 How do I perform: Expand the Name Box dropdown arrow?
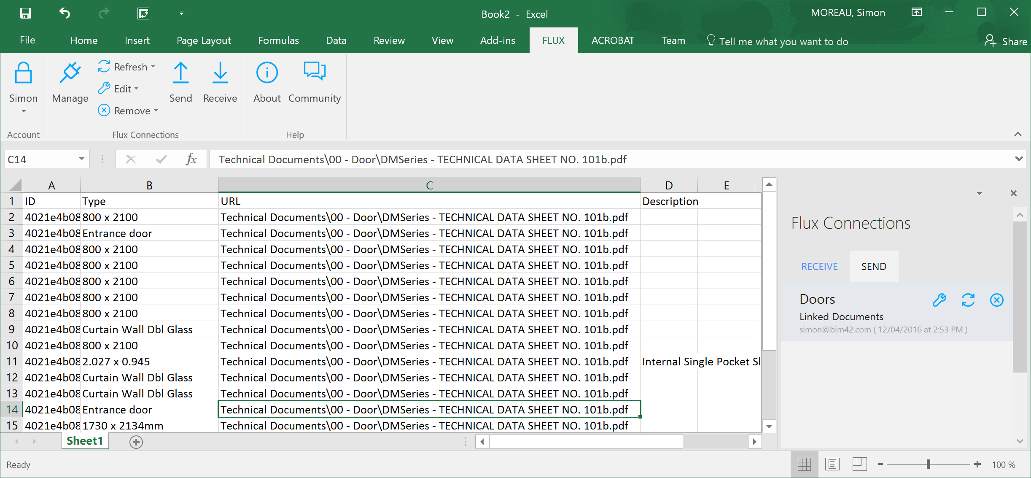81,159
